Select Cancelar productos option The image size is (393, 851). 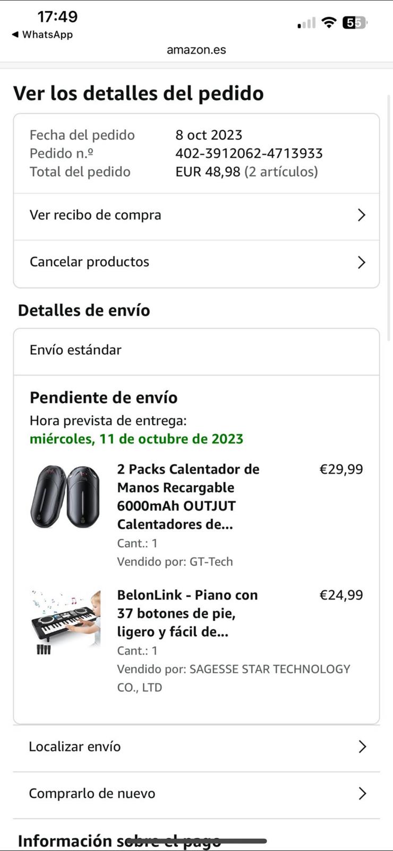[x=89, y=262]
